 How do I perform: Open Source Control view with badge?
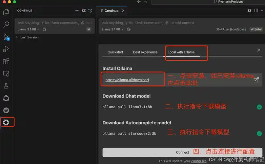tap(6, 37)
